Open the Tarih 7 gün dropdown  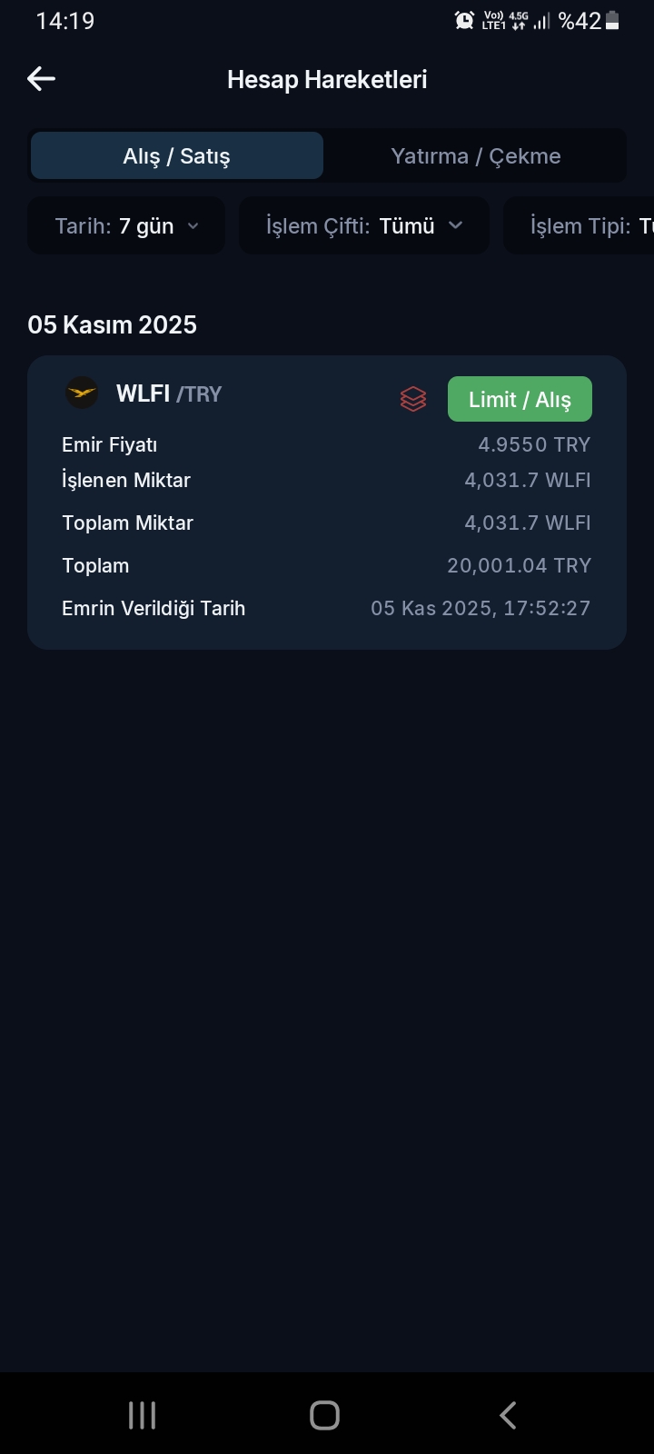tap(126, 226)
